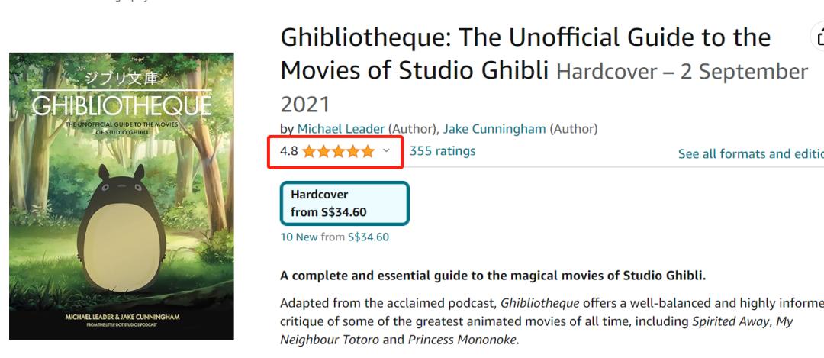Open Jake Cunningham's author page
This screenshot has width=824, height=358.
[494, 129]
